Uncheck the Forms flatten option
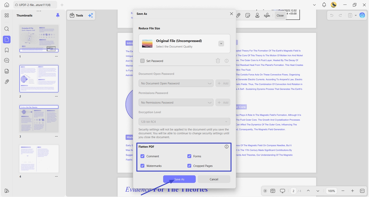 click(x=189, y=156)
